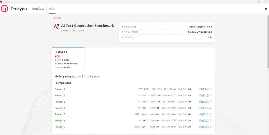
Task: Click the Prompt tasks: heading
Action: (x=63, y=83)
